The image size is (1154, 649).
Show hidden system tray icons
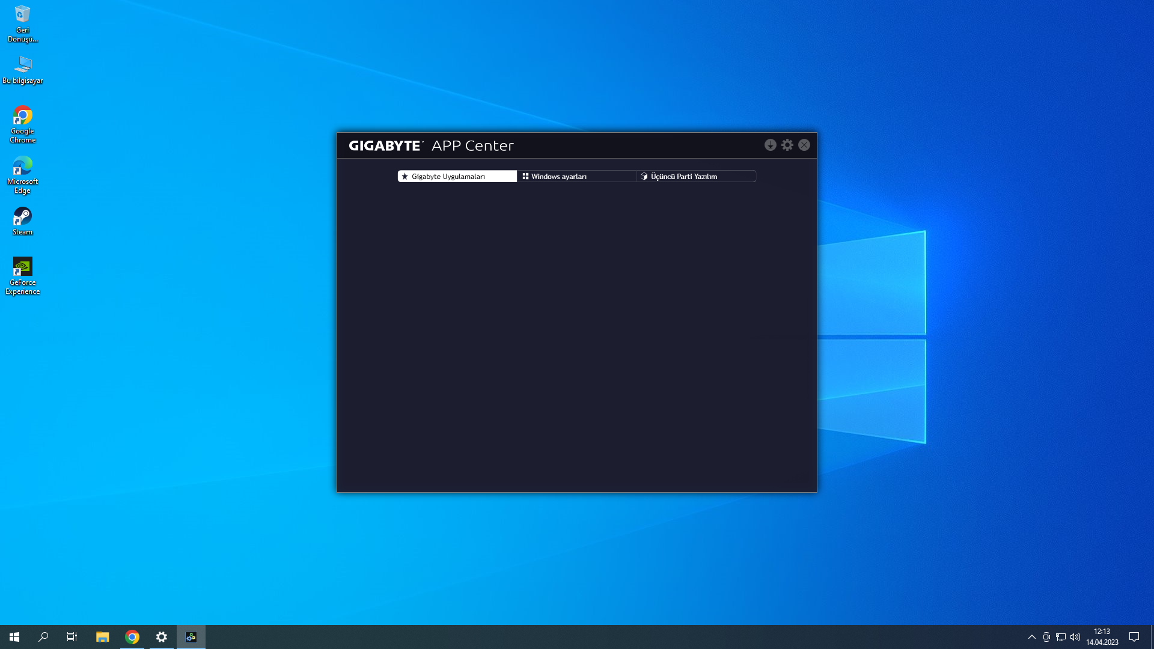(x=1032, y=637)
